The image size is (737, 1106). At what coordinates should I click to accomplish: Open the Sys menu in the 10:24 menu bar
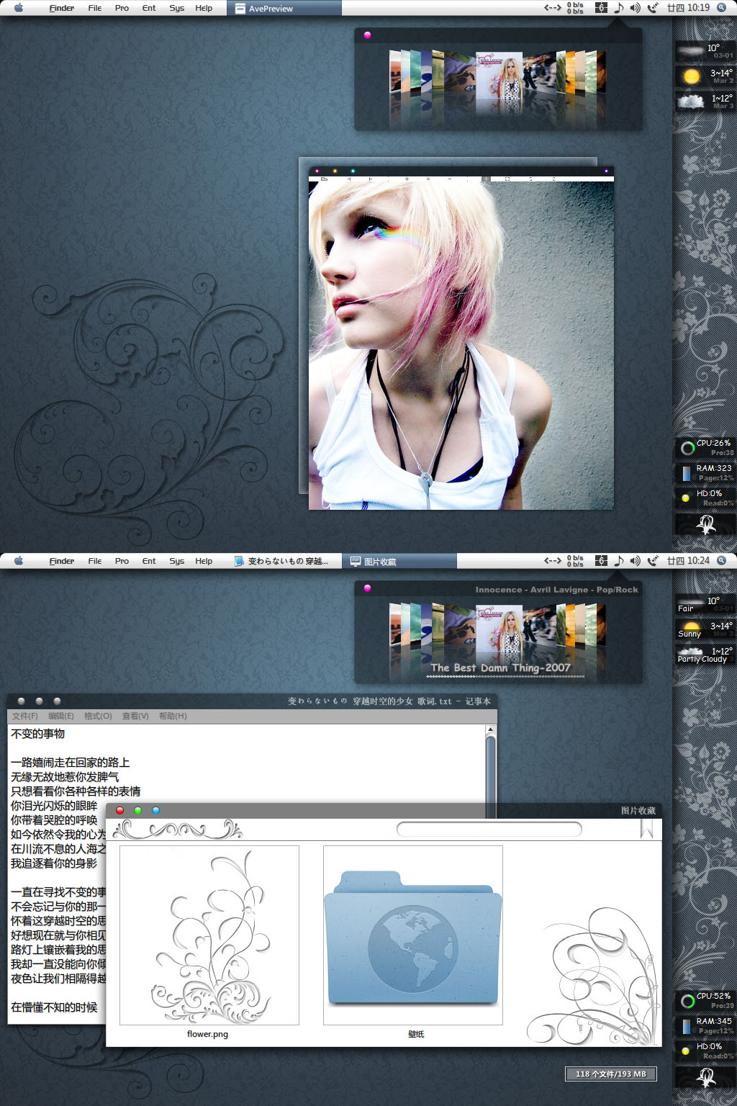pyautogui.click(x=176, y=561)
